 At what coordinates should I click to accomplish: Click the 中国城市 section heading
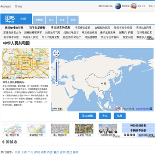click(9, 142)
